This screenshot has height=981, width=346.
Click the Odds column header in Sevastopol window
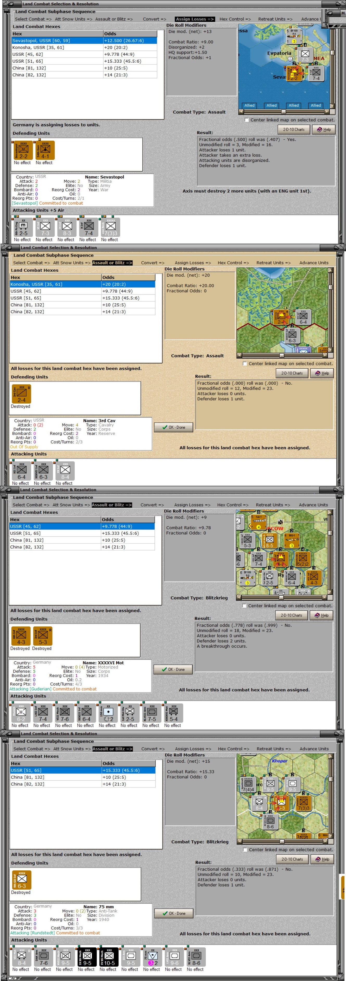[x=130, y=33]
